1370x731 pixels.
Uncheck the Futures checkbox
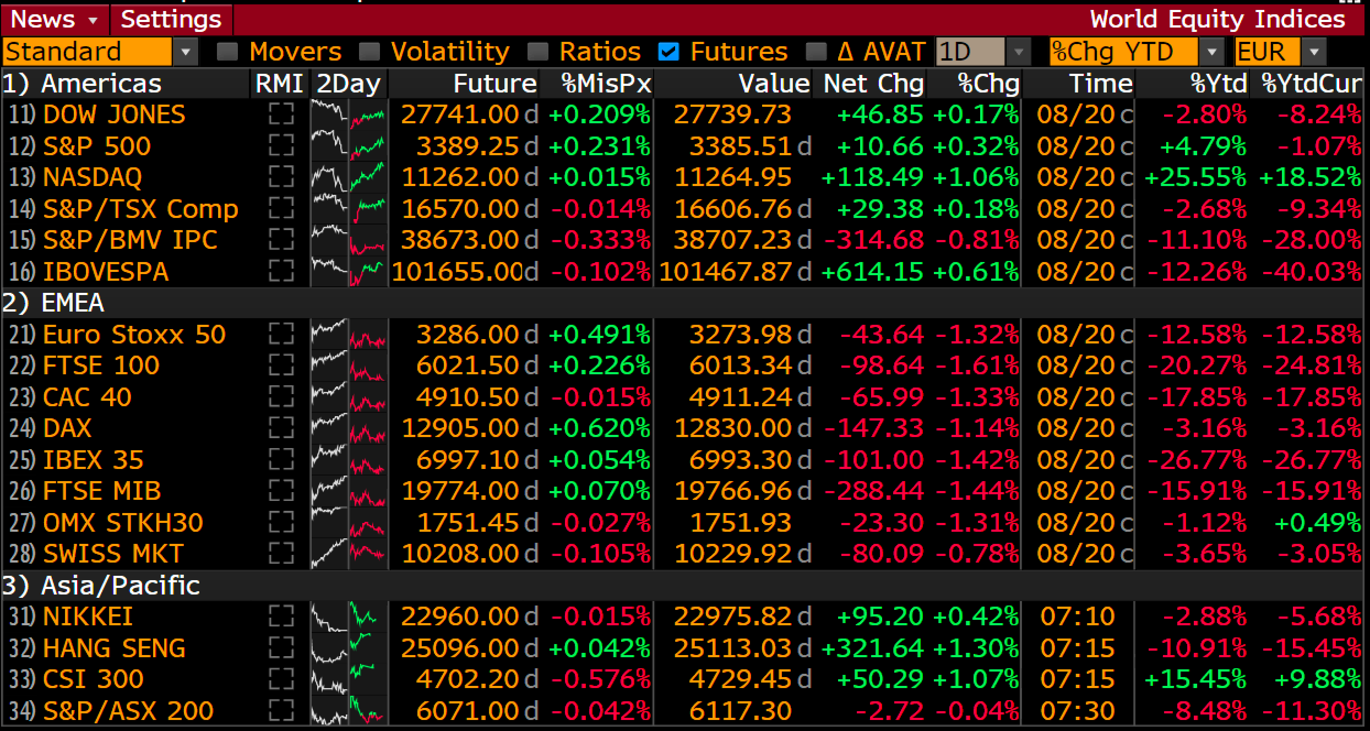click(668, 52)
